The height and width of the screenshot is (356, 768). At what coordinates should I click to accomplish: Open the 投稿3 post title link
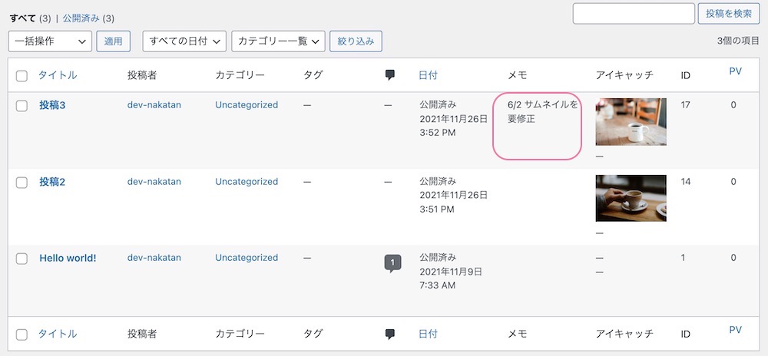coord(52,106)
